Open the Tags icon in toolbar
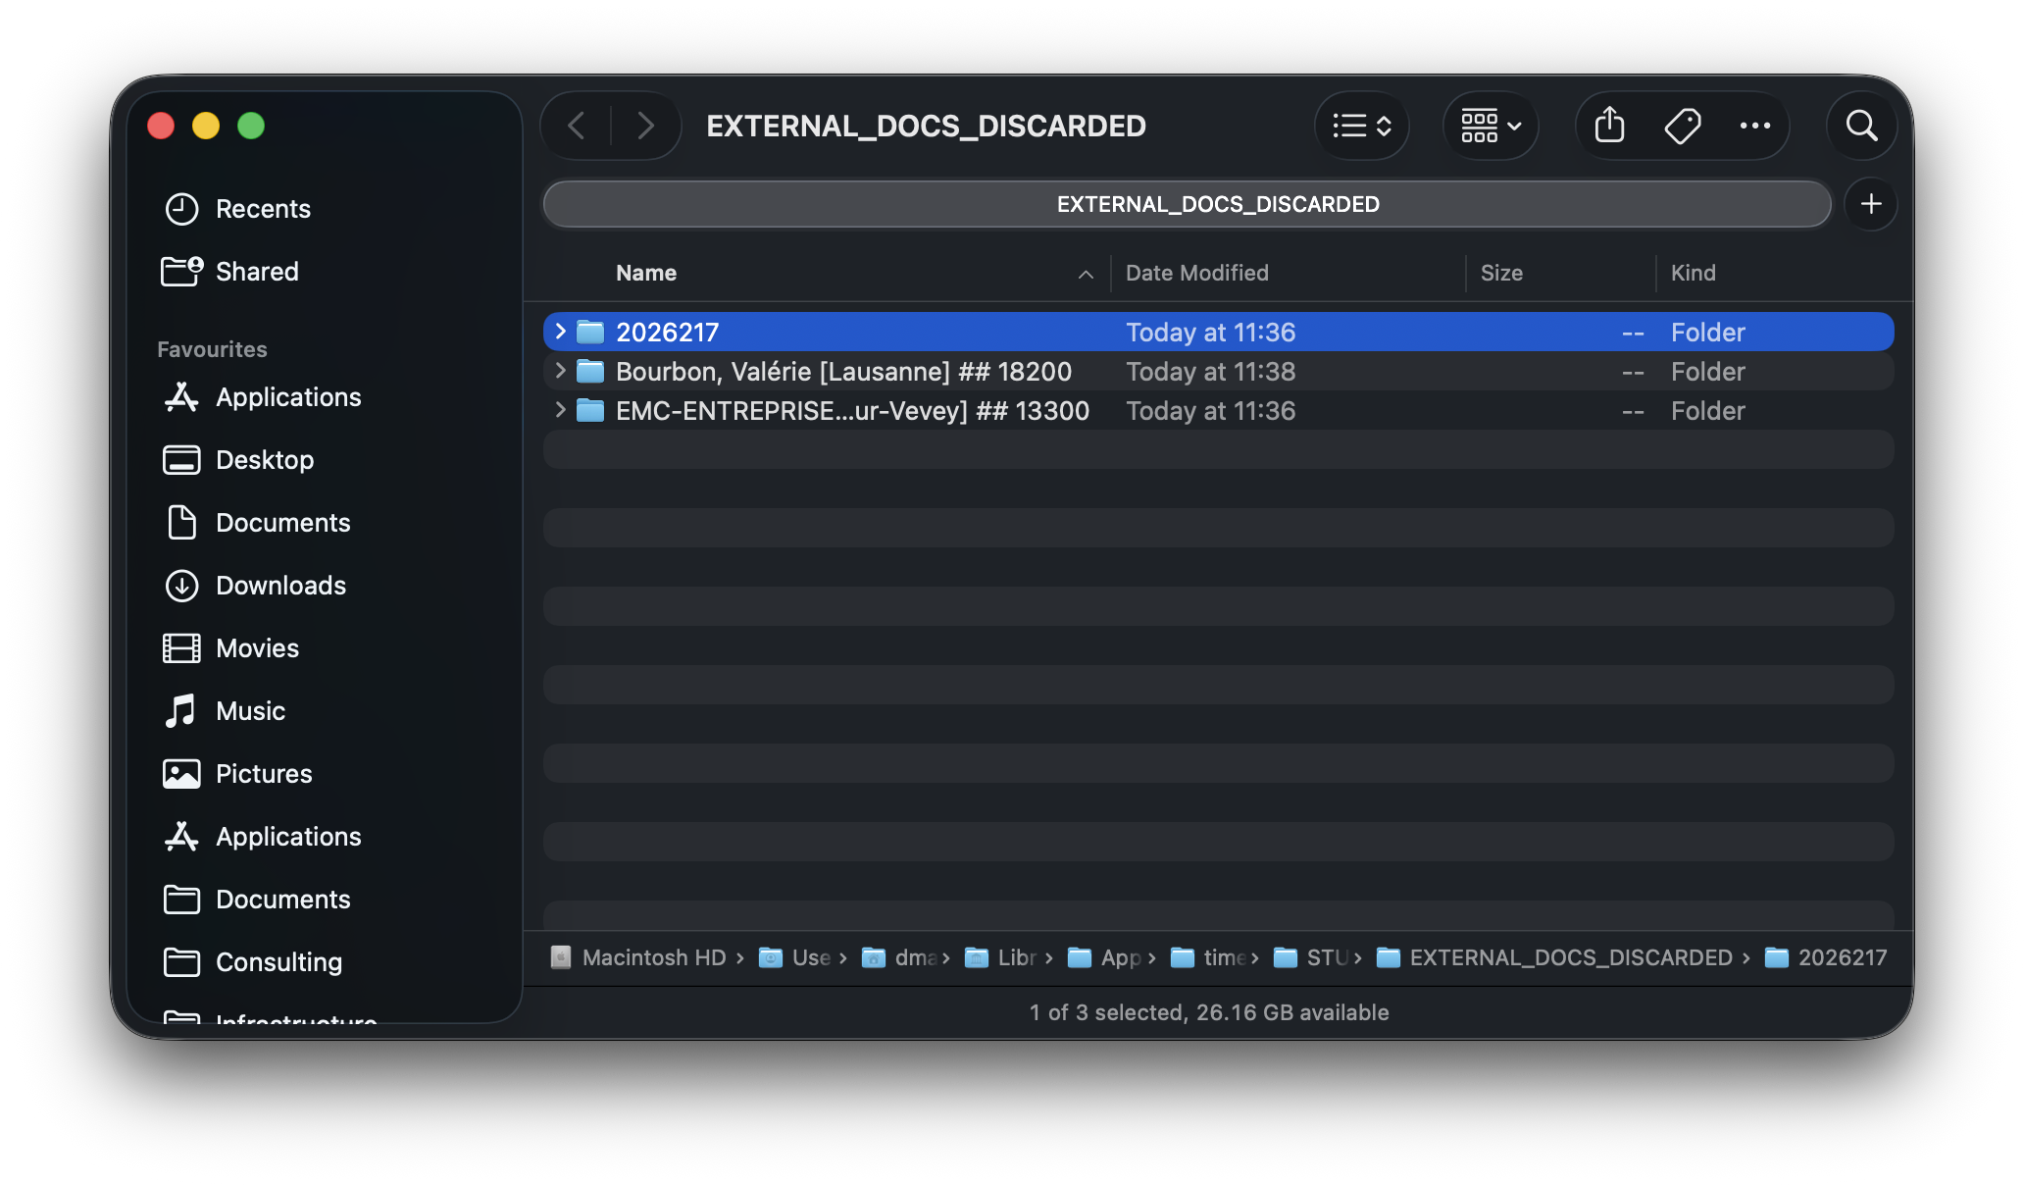2024x1185 pixels. click(x=1683, y=126)
